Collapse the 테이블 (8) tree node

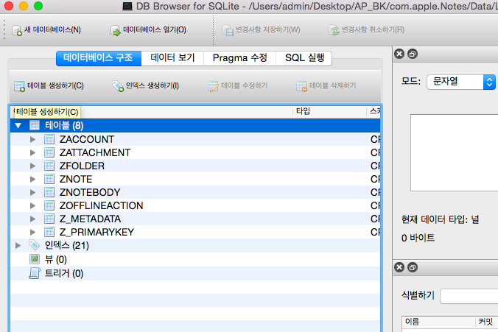click(x=18, y=126)
